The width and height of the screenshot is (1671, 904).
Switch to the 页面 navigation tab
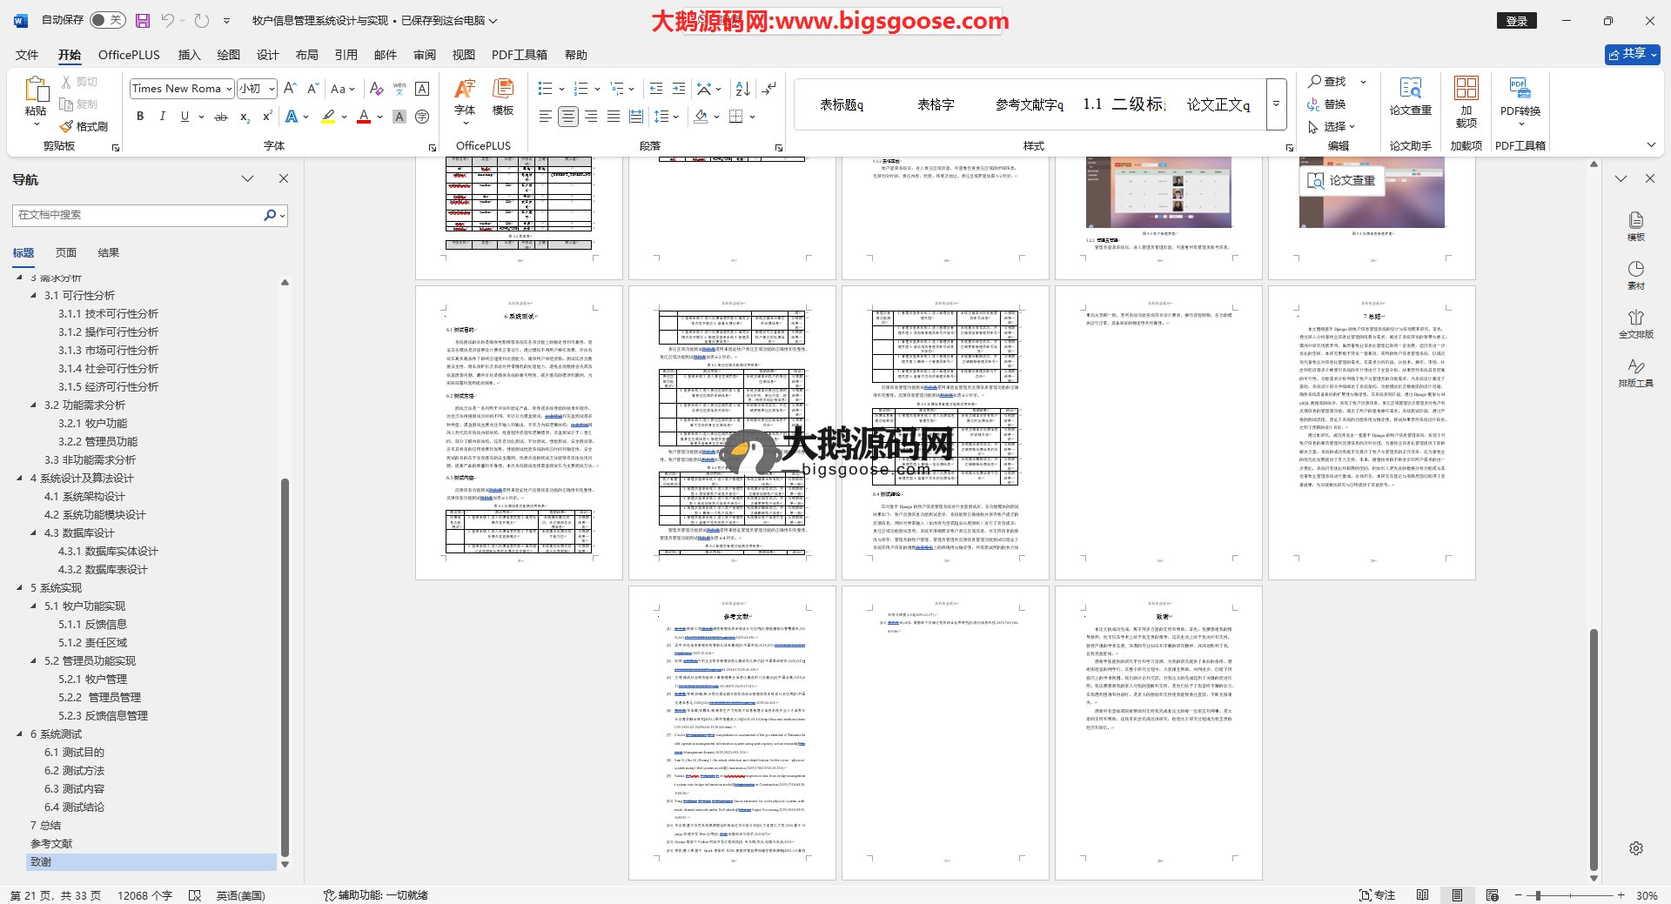pos(66,253)
